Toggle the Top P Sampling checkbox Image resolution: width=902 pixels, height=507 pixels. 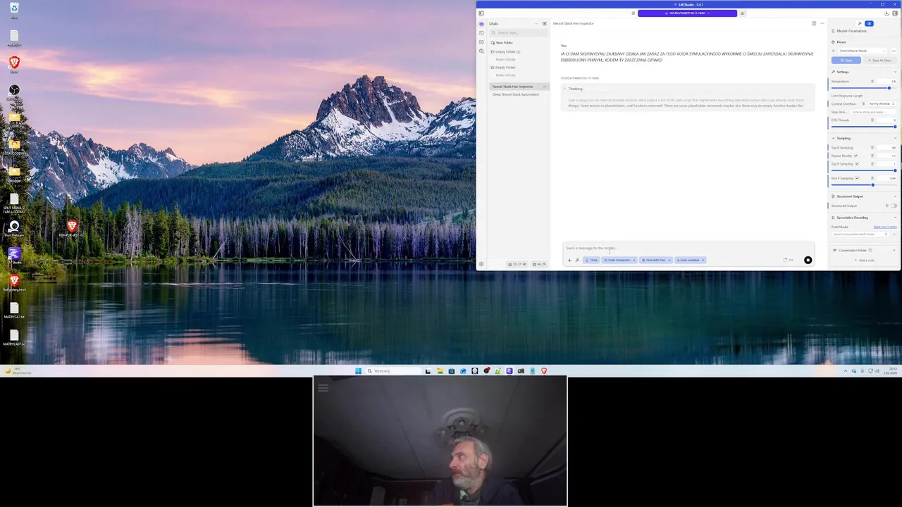tap(857, 164)
